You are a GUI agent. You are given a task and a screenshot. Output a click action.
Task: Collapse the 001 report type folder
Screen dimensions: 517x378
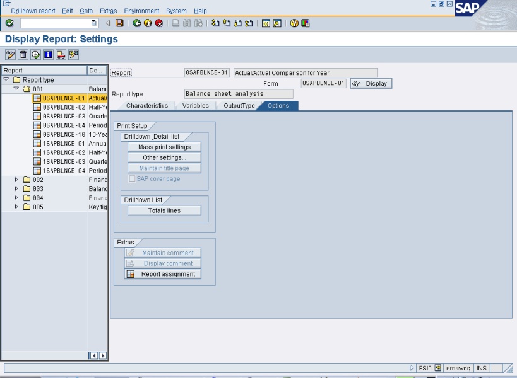click(16, 89)
